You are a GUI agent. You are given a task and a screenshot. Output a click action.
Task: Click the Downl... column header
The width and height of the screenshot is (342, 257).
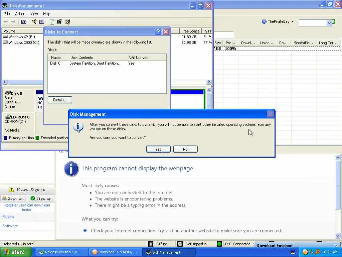pos(248,43)
